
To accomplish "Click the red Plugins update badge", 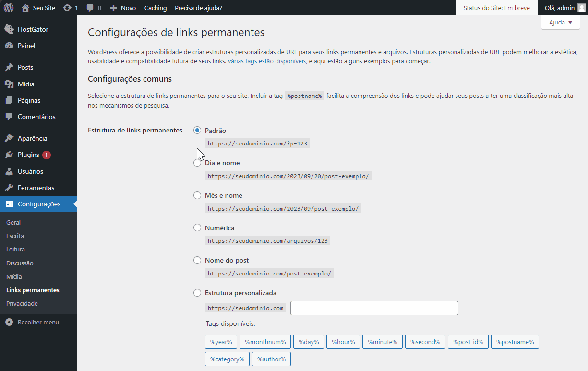I will pos(46,155).
